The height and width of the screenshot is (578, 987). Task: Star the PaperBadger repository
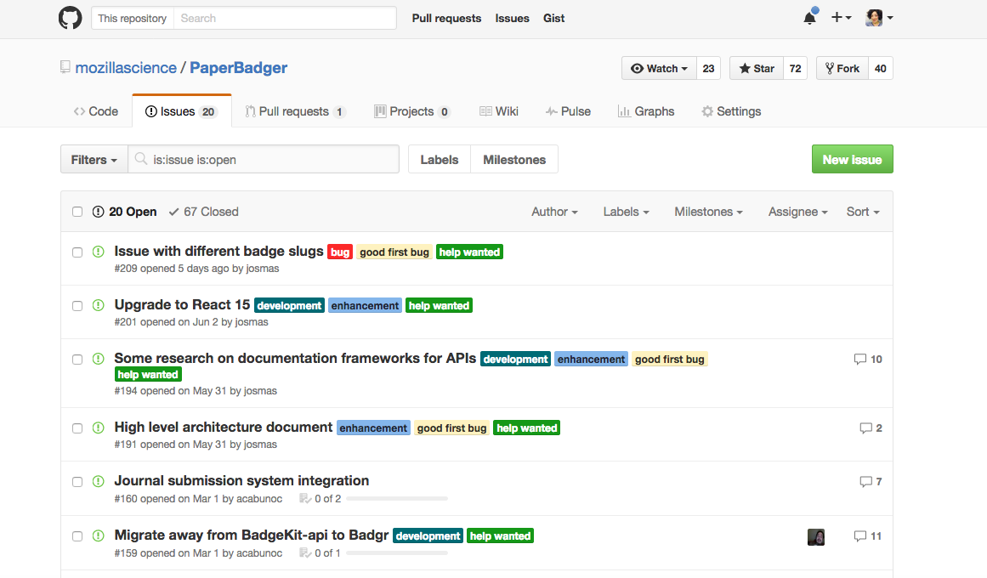coord(757,68)
